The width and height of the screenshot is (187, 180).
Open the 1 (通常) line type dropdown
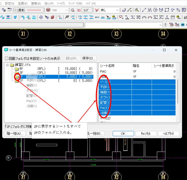pos(29,10)
